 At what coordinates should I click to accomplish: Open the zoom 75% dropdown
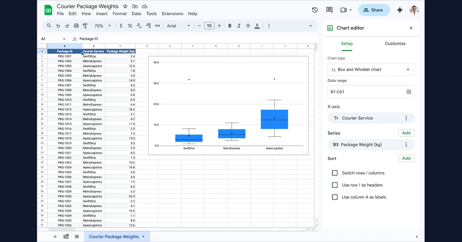click(x=102, y=26)
